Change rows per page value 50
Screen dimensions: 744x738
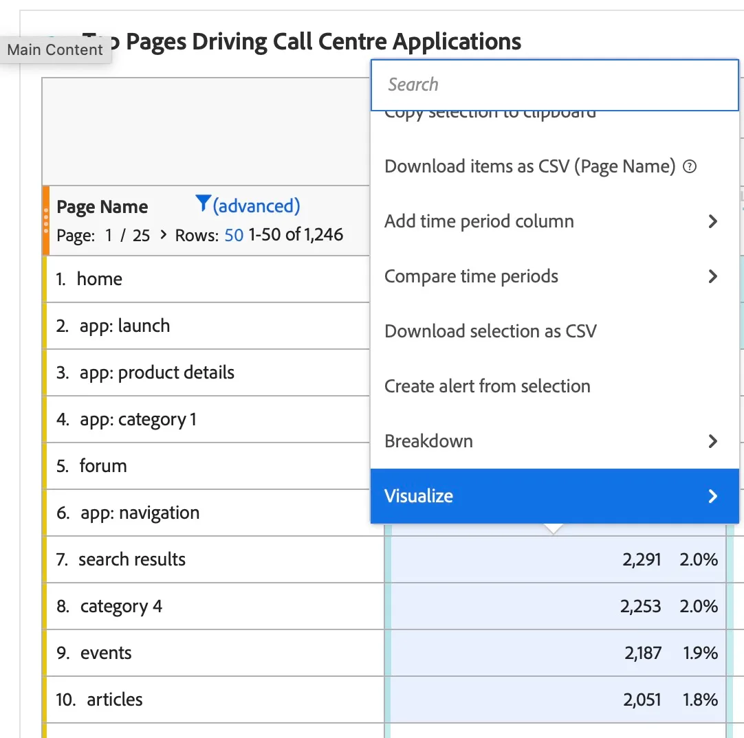point(234,235)
